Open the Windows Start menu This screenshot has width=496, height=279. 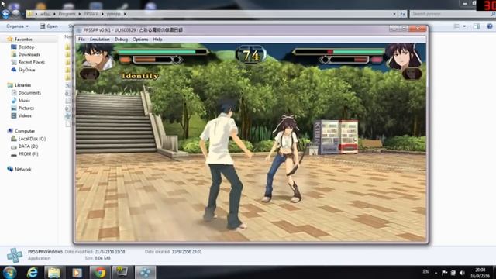tap(9, 272)
